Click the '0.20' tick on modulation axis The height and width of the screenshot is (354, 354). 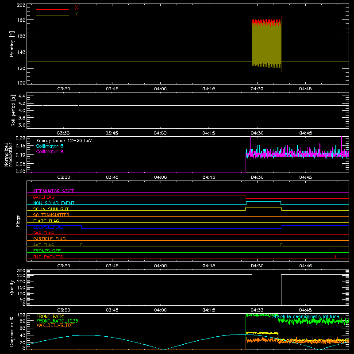[x=20, y=138]
